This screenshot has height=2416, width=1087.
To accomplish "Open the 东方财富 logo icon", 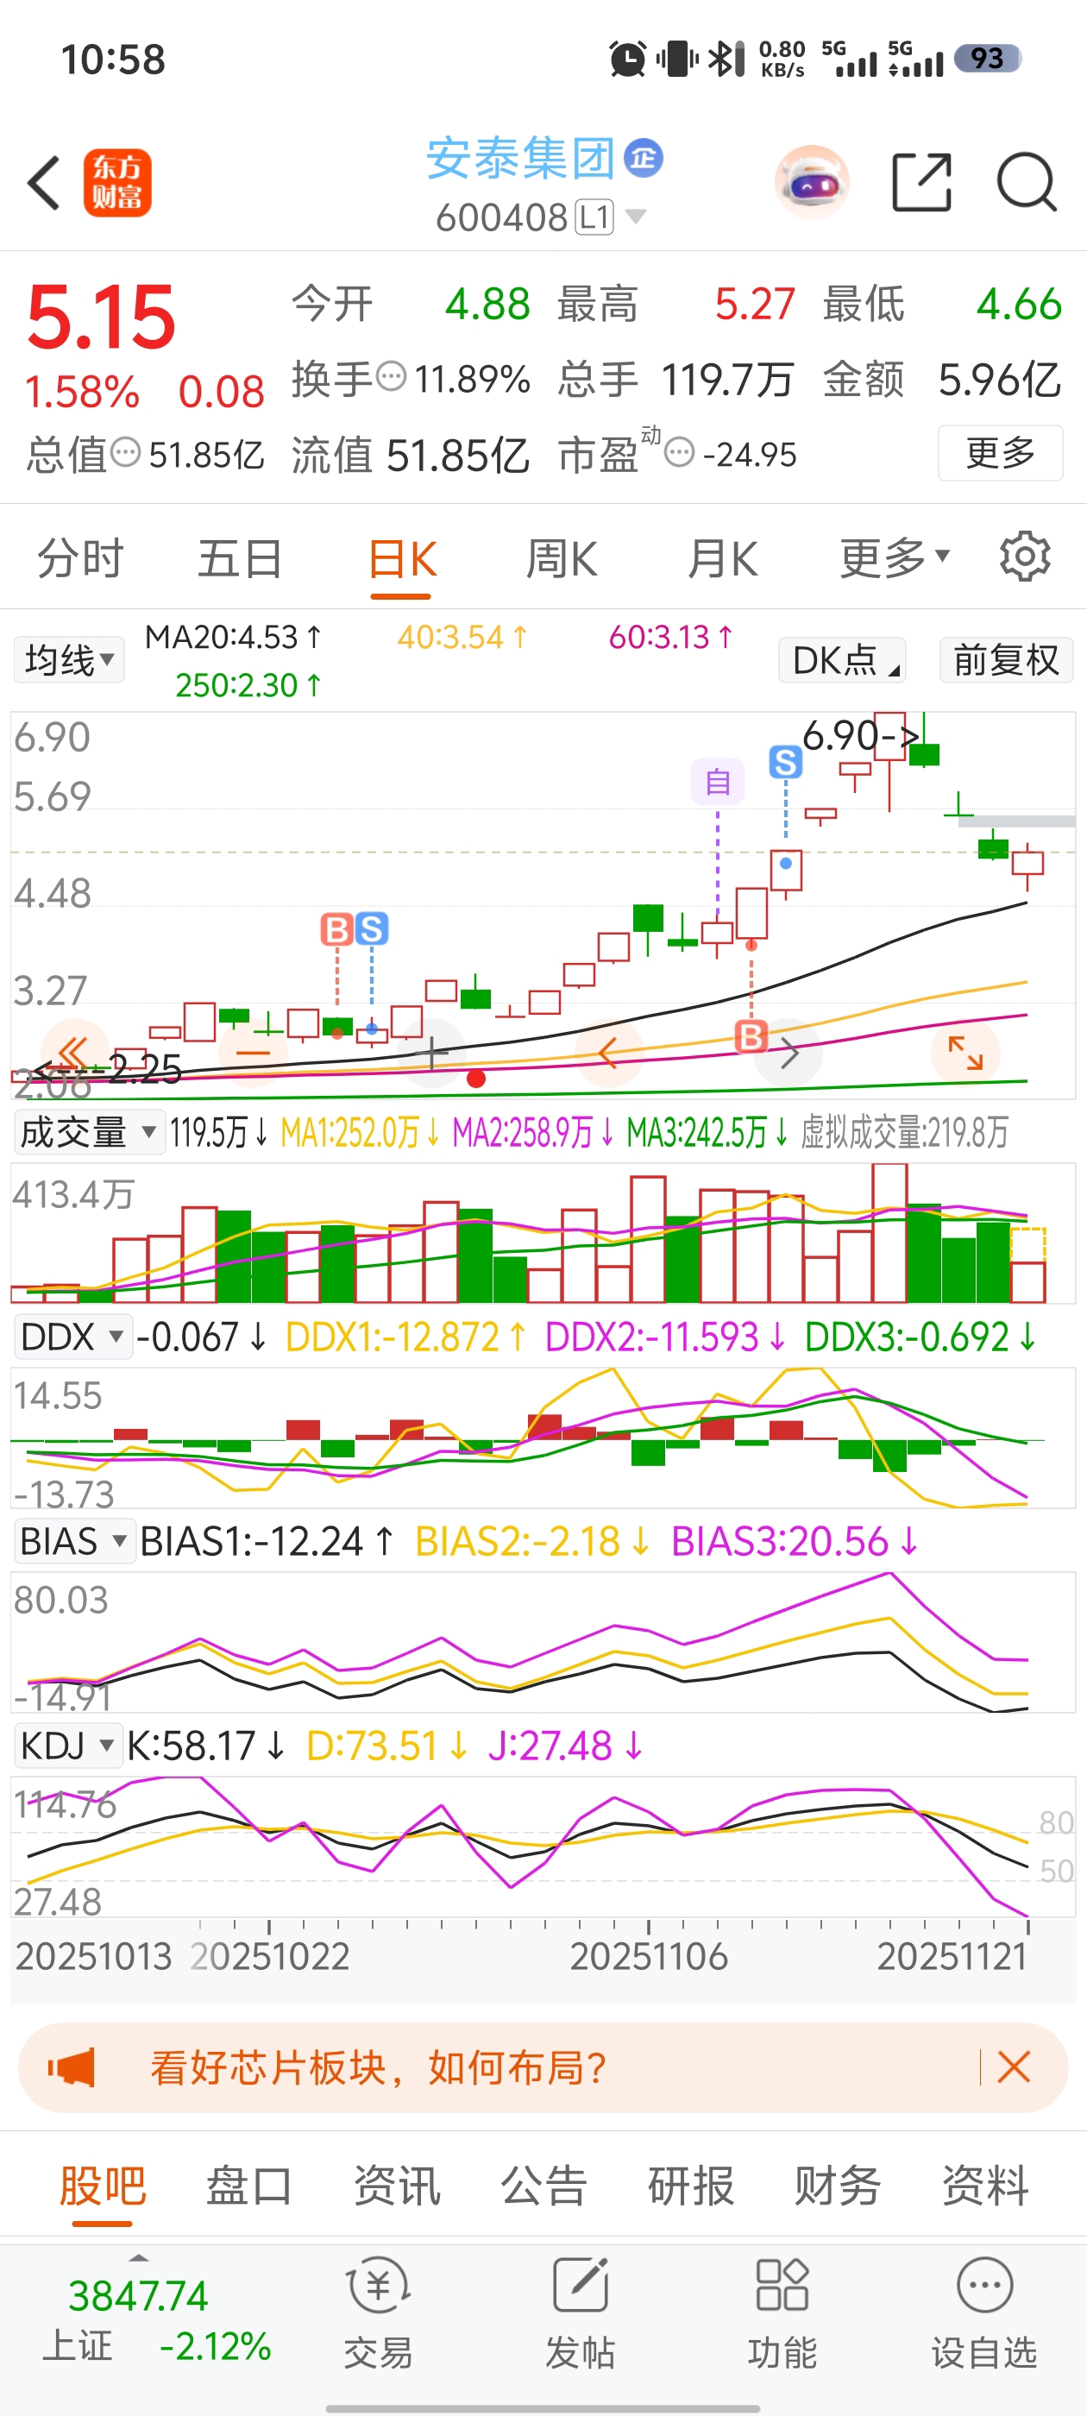I will coord(117,183).
